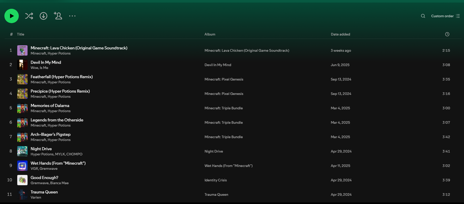Open the Trauma Queen album link
464x204 pixels.
click(x=216, y=194)
